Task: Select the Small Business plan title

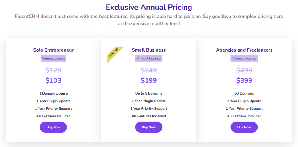Action: (149, 50)
